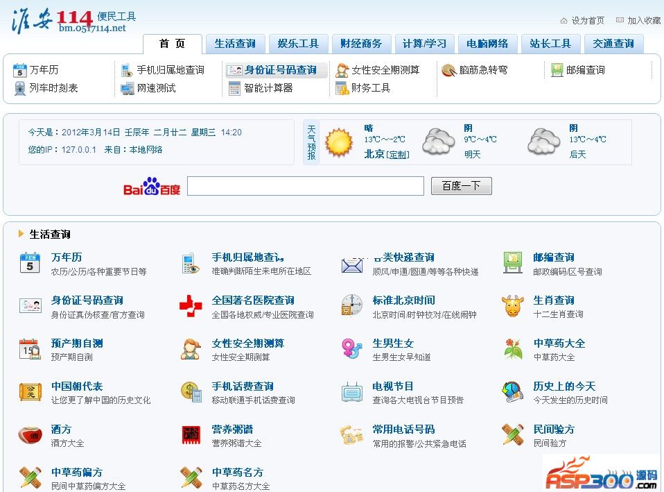Open the 全国著名医院查询 title link
Viewport: 664px width, 492px height.
coord(253,300)
